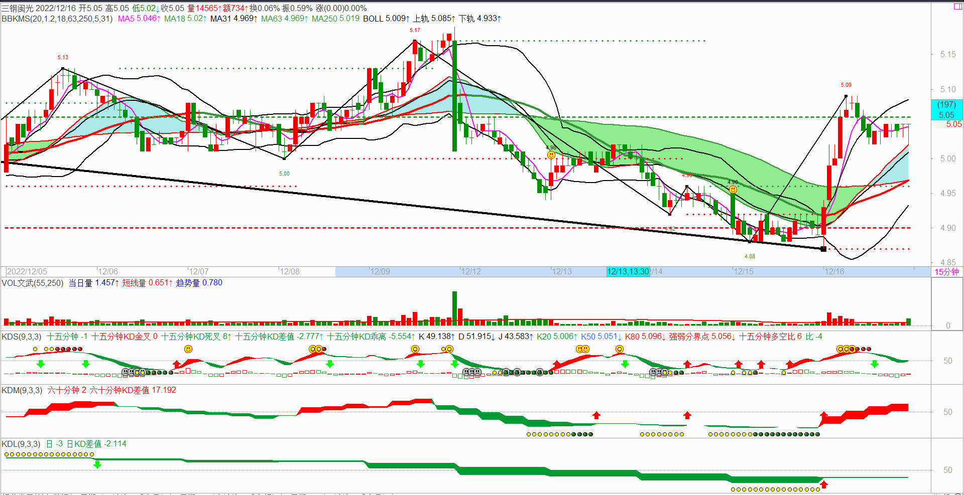The image size is (964, 495).
Task: Click the 12/09 date on time axis
Action: tap(380, 271)
